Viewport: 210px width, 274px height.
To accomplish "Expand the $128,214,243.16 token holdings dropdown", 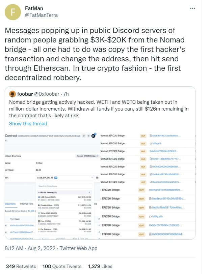I will [x=93, y=177].
